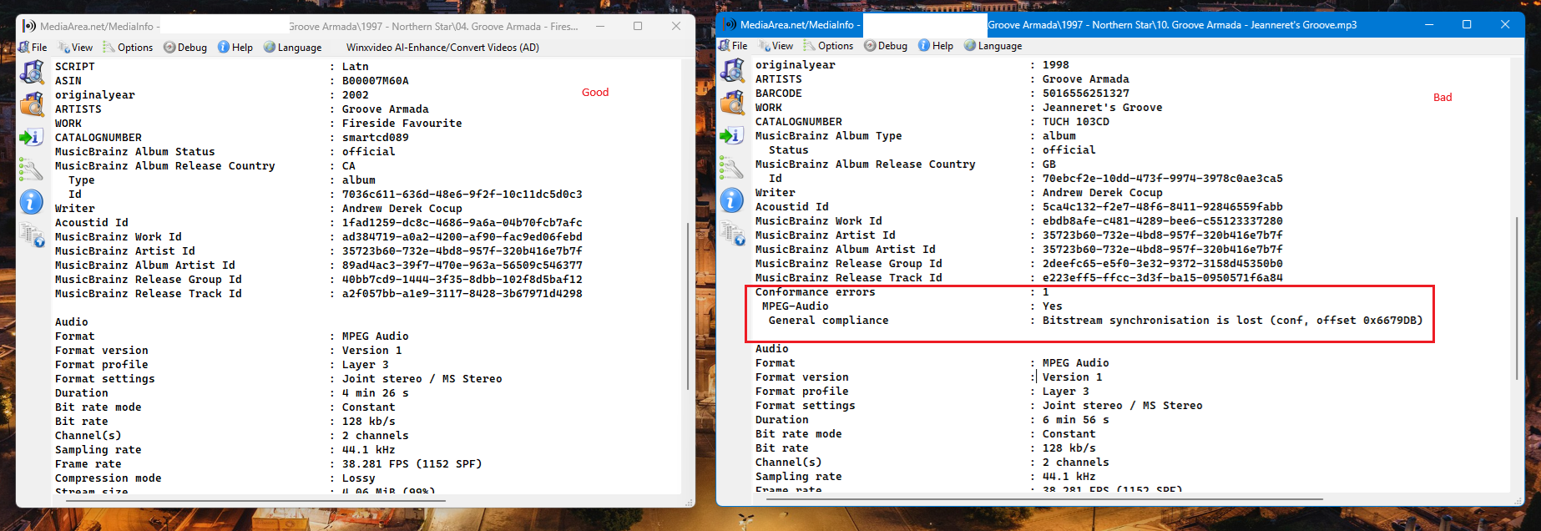Open Language menu in Jeanneret's Groove window
Viewport: 1541px width, 531px height.
pyautogui.click(x=993, y=46)
